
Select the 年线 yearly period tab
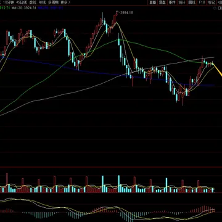42,2
